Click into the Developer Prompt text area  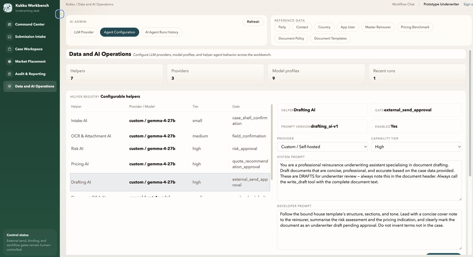tap(369, 230)
